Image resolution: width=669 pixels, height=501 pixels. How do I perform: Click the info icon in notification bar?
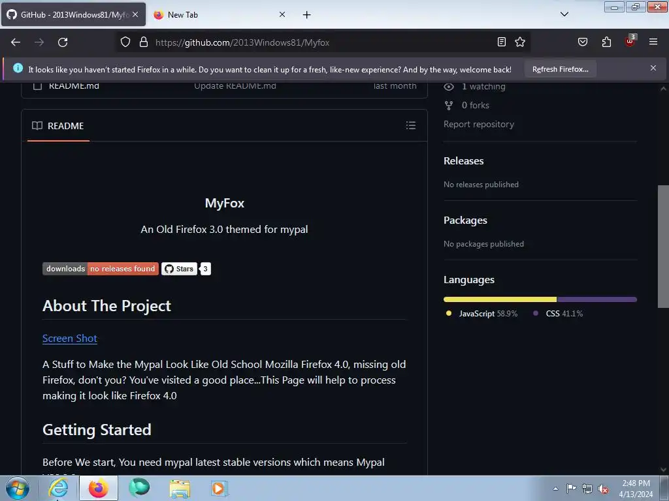coord(18,68)
